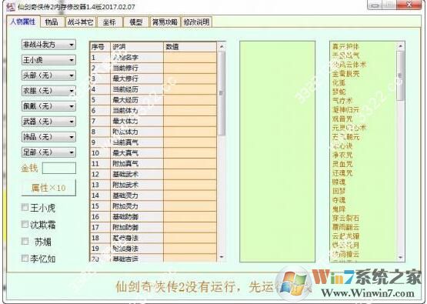This screenshot has height=304, width=427.
Task: Click the value cell of 最大体力 row
Action: click(x=190, y=122)
